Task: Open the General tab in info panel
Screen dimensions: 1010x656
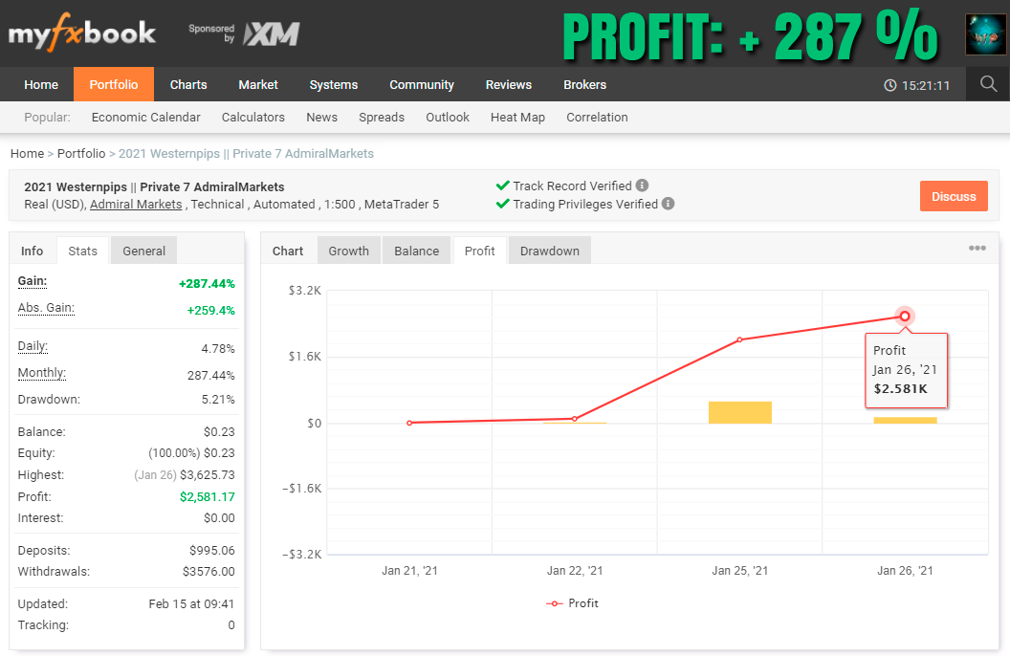Action: 143,251
